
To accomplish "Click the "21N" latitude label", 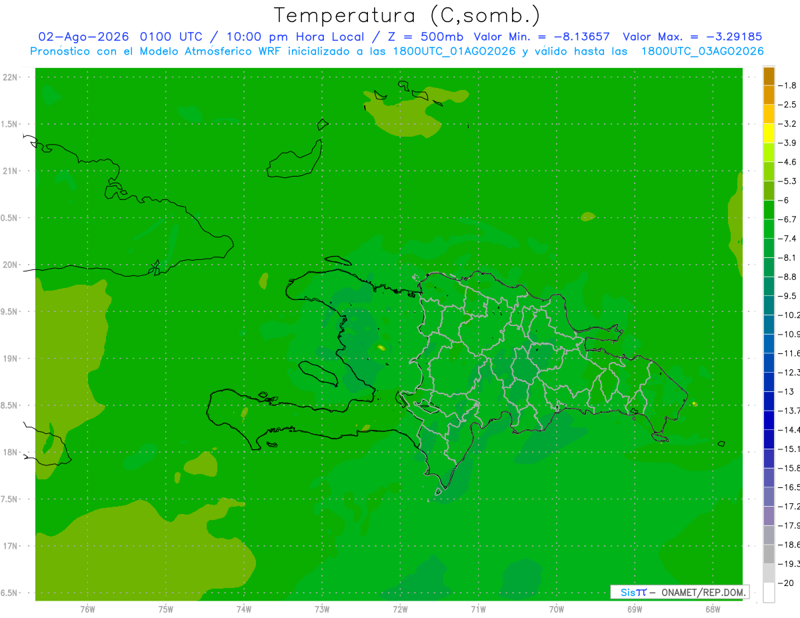I will 11,171.
